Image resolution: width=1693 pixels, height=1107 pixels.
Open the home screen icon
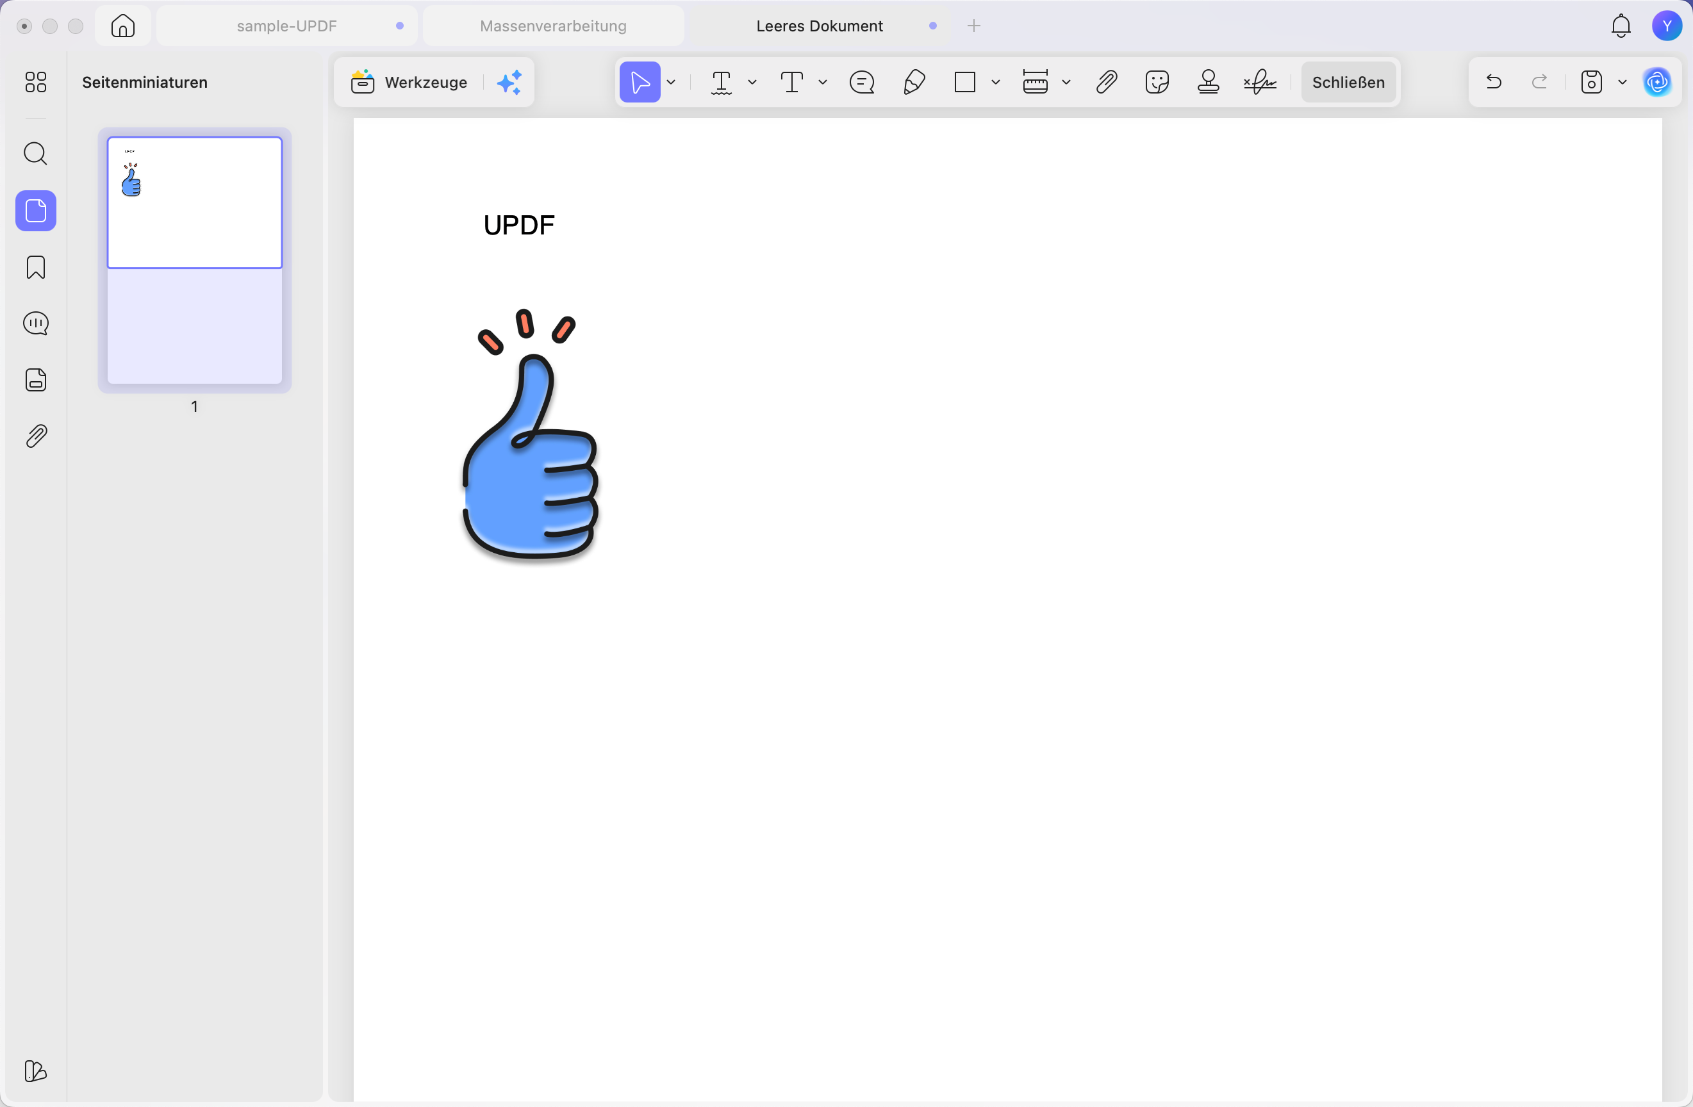tap(123, 26)
